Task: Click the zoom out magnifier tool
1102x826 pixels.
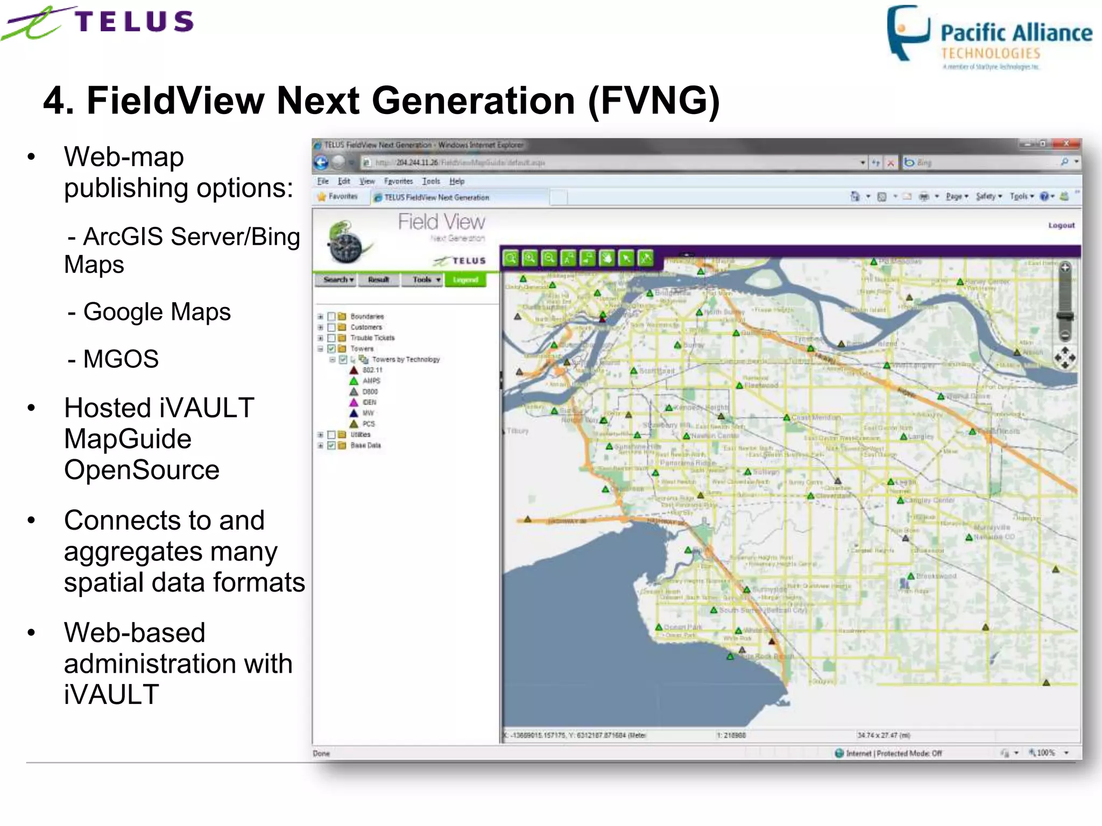Action: [549, 259]
